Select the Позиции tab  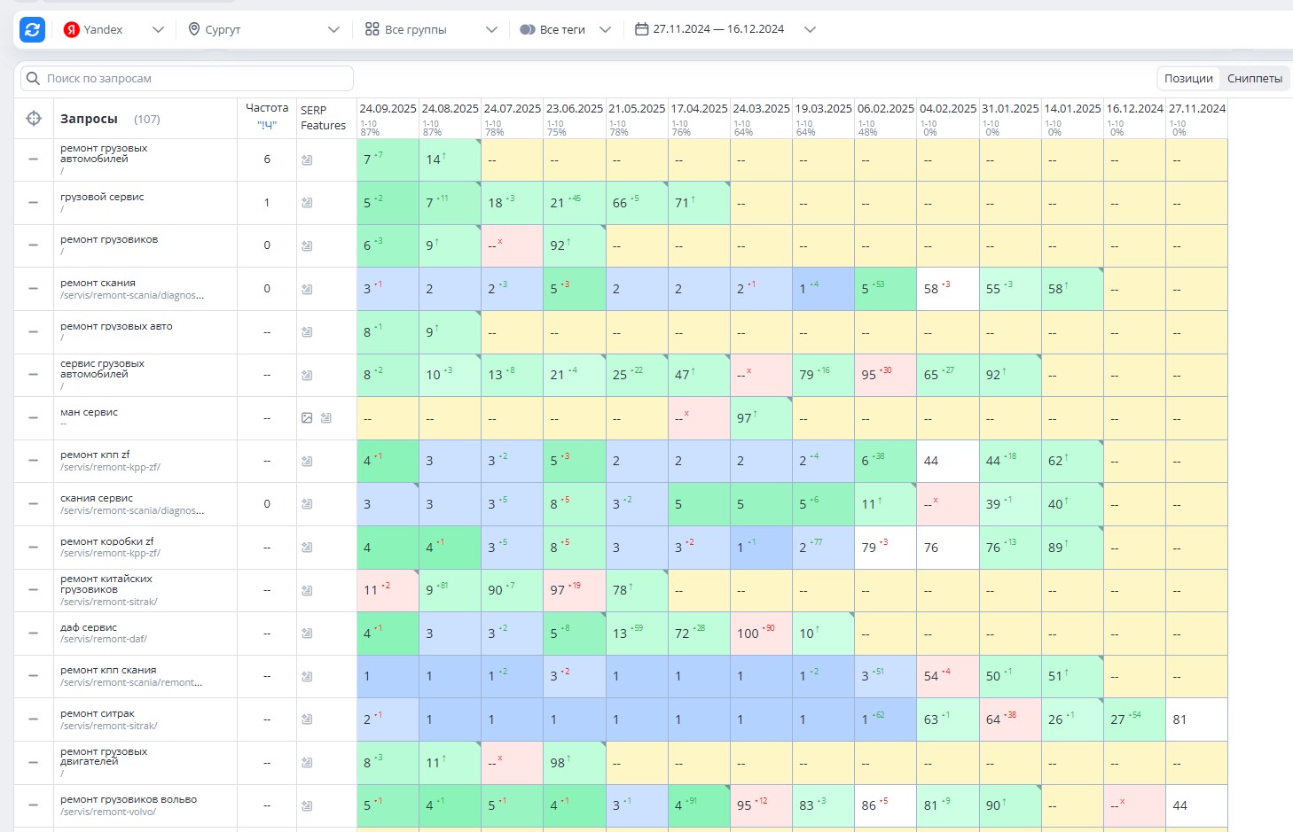click(x=1188, y=78)
